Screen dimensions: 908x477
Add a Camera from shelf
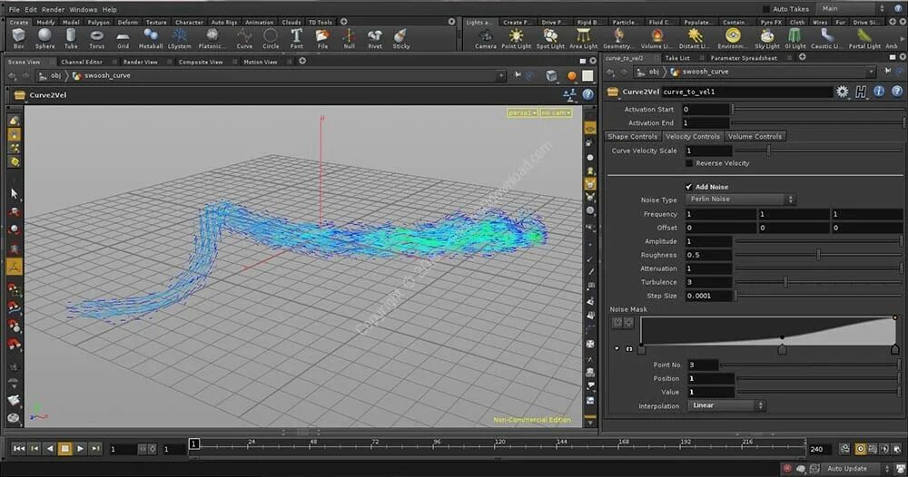pyautogui.click(x=485, y=39)
